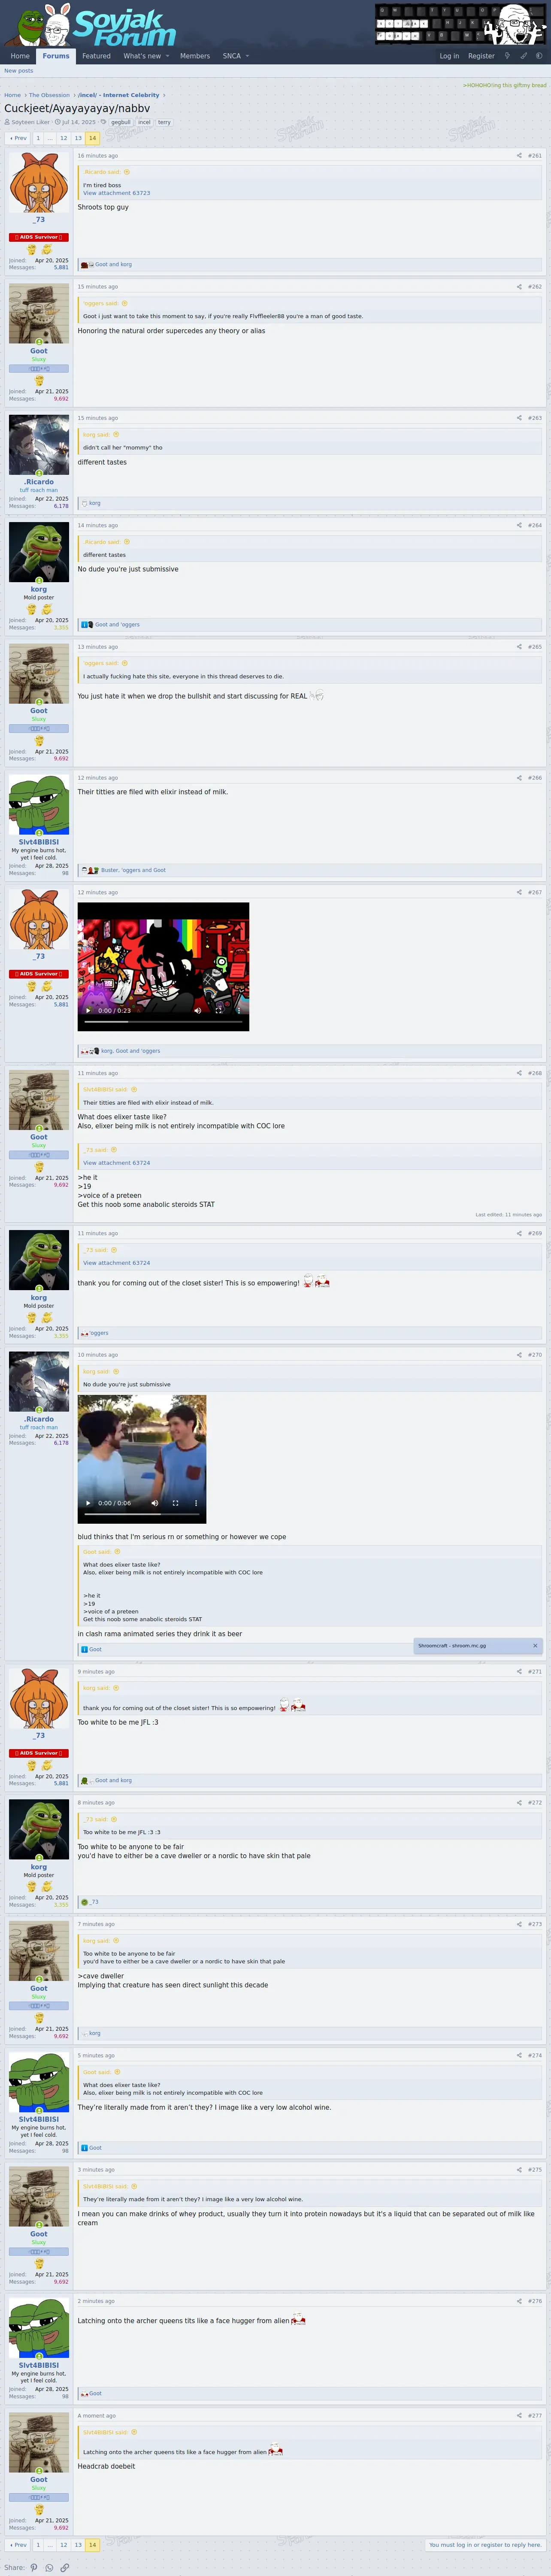The width and height of the screenshot is (551, 2576).
Task: Click the Soyteen Liker thread author link
Action: pos(30,122)
